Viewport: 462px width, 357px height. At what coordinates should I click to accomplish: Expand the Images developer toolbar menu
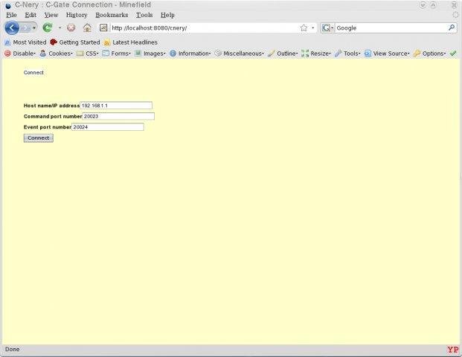[150, 54]
